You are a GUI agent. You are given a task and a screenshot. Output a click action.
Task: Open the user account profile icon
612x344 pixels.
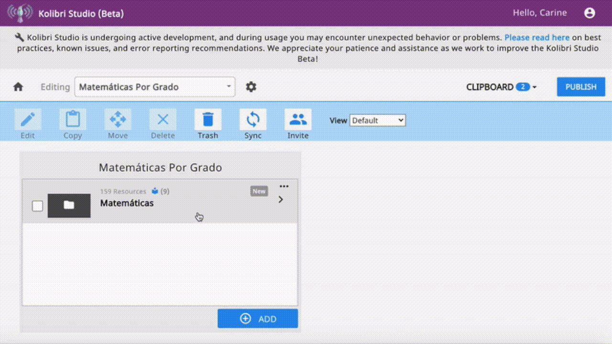click(590, 13)
